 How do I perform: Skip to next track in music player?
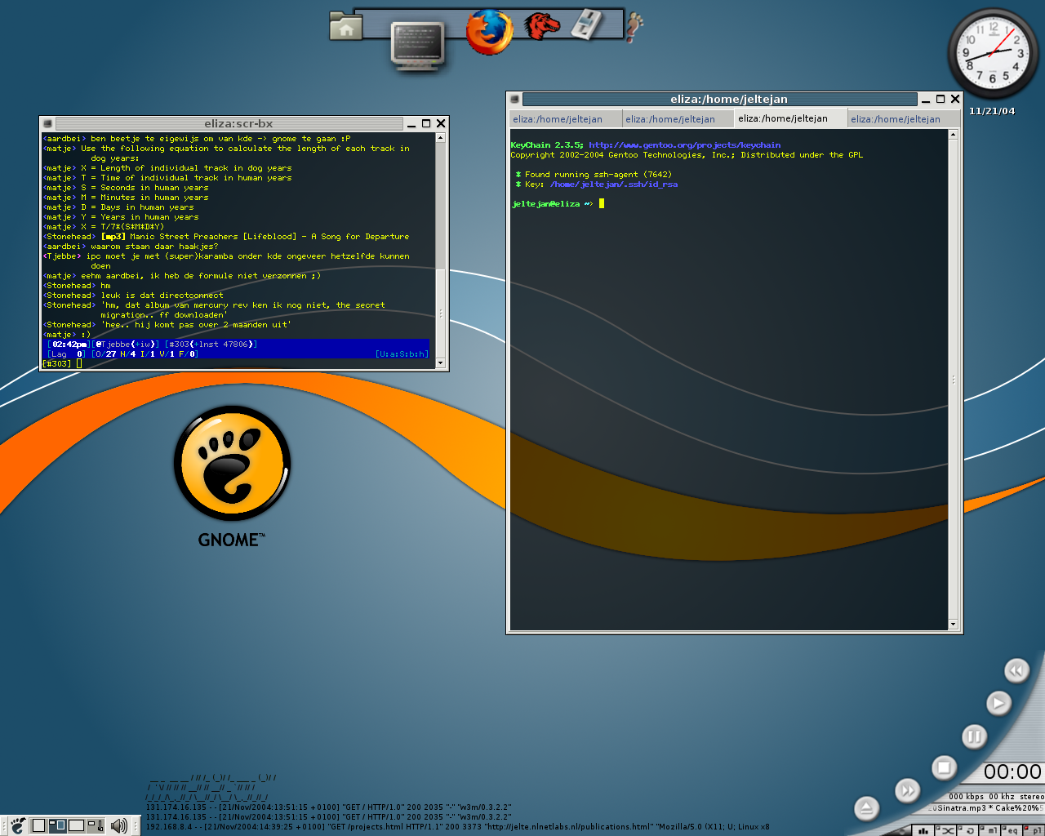point(908,790)
